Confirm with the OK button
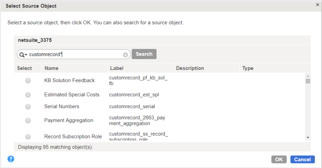This screenshot has width=322, height=168. click(x=279, y=160)
